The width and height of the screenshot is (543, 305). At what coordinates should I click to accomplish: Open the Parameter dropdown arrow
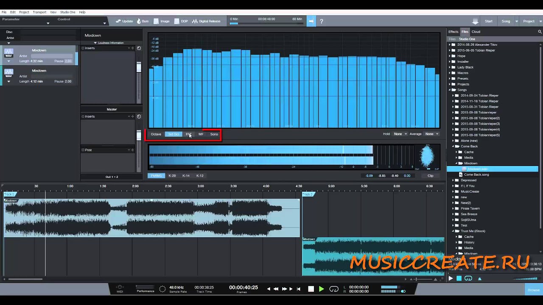(x=48, y=23)
